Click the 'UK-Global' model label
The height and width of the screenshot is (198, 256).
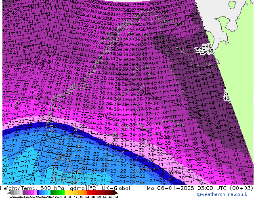point(116,188)
